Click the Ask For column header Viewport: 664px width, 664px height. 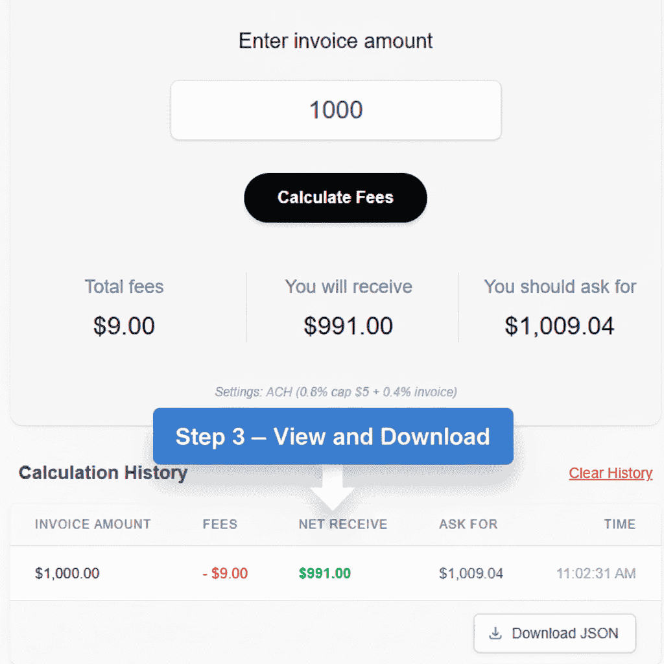(x=468, y=524)
